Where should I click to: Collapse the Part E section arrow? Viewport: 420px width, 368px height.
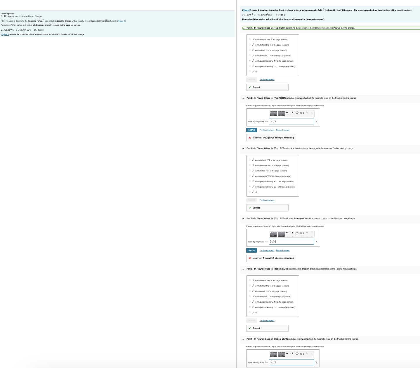(243, 270)
